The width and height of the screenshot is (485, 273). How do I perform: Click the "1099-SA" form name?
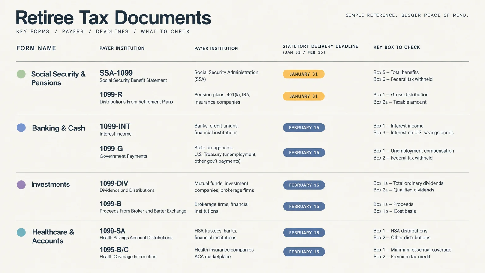tap(112, 231)
